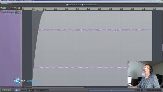
Task: Open the Track menu
Action: click(x=12, y=2)
